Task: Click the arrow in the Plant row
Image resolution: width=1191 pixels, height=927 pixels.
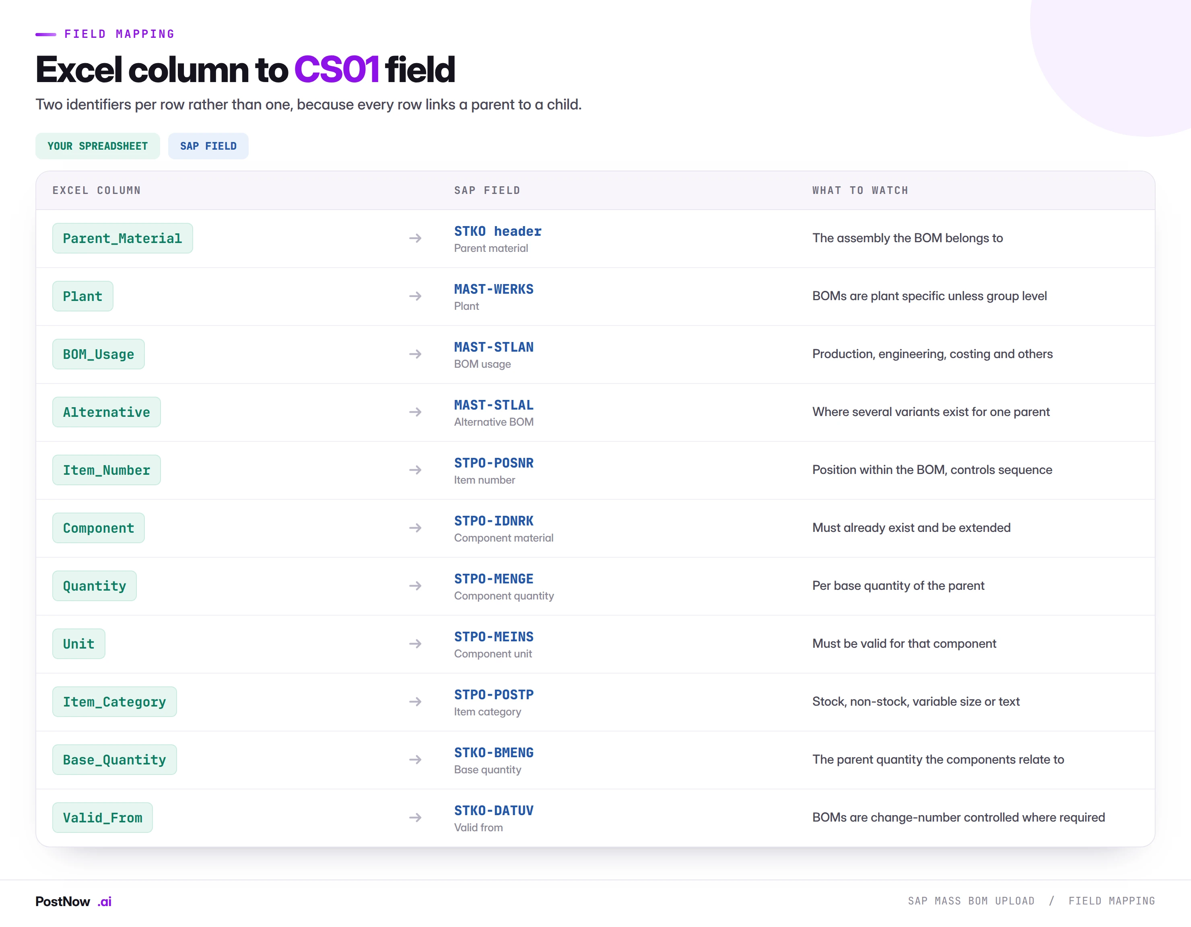Action: click(x=416, y=296)
